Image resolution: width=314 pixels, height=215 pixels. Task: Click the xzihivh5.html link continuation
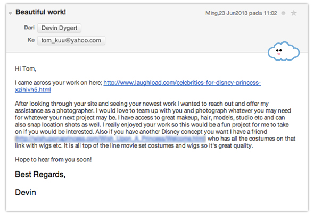[33, 90]
